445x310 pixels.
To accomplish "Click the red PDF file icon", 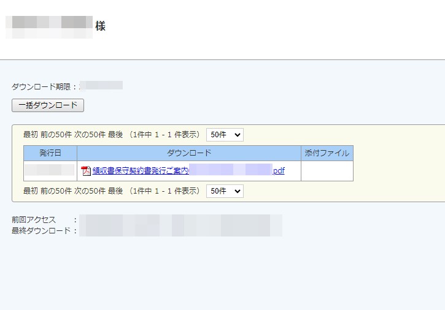I will (x=86, y=171).
